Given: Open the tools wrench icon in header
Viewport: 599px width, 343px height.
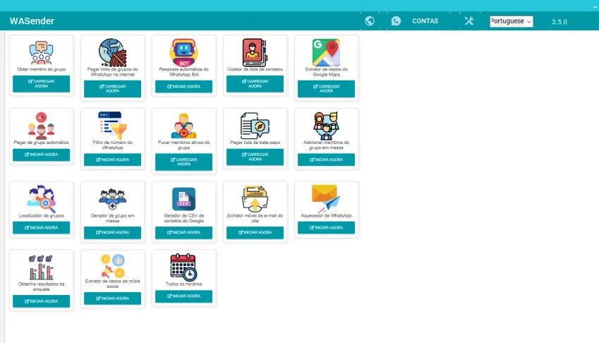Looking at the screenshot, I should (469, 21).
